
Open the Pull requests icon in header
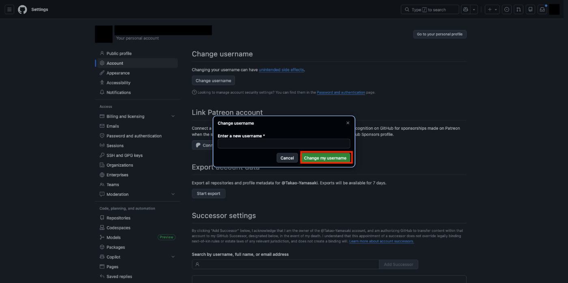pyautogui.click(x=519, y=9)
